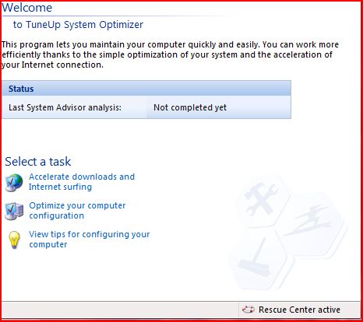The height and width of the screenshot is (322, 363).
Task: Click the Rescue Center lifebuoy icon
Action: 248,310
